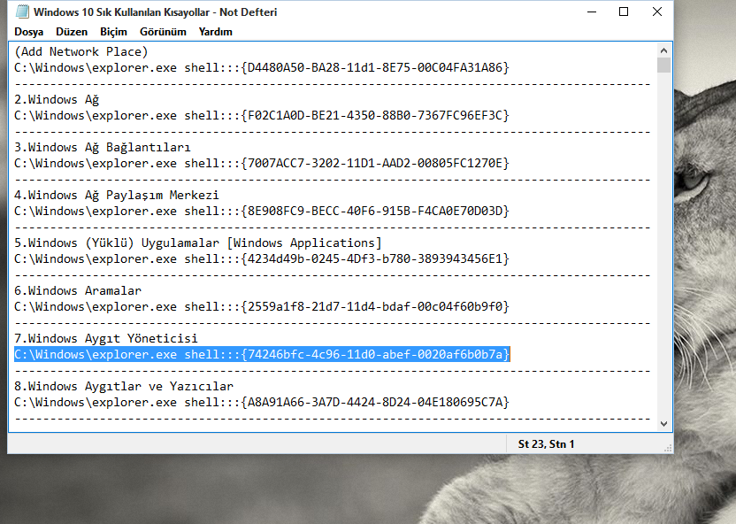Screen dimensions: 736x524
Task: Click the vertical scrollbar thumb
Action: click(663, 65)
